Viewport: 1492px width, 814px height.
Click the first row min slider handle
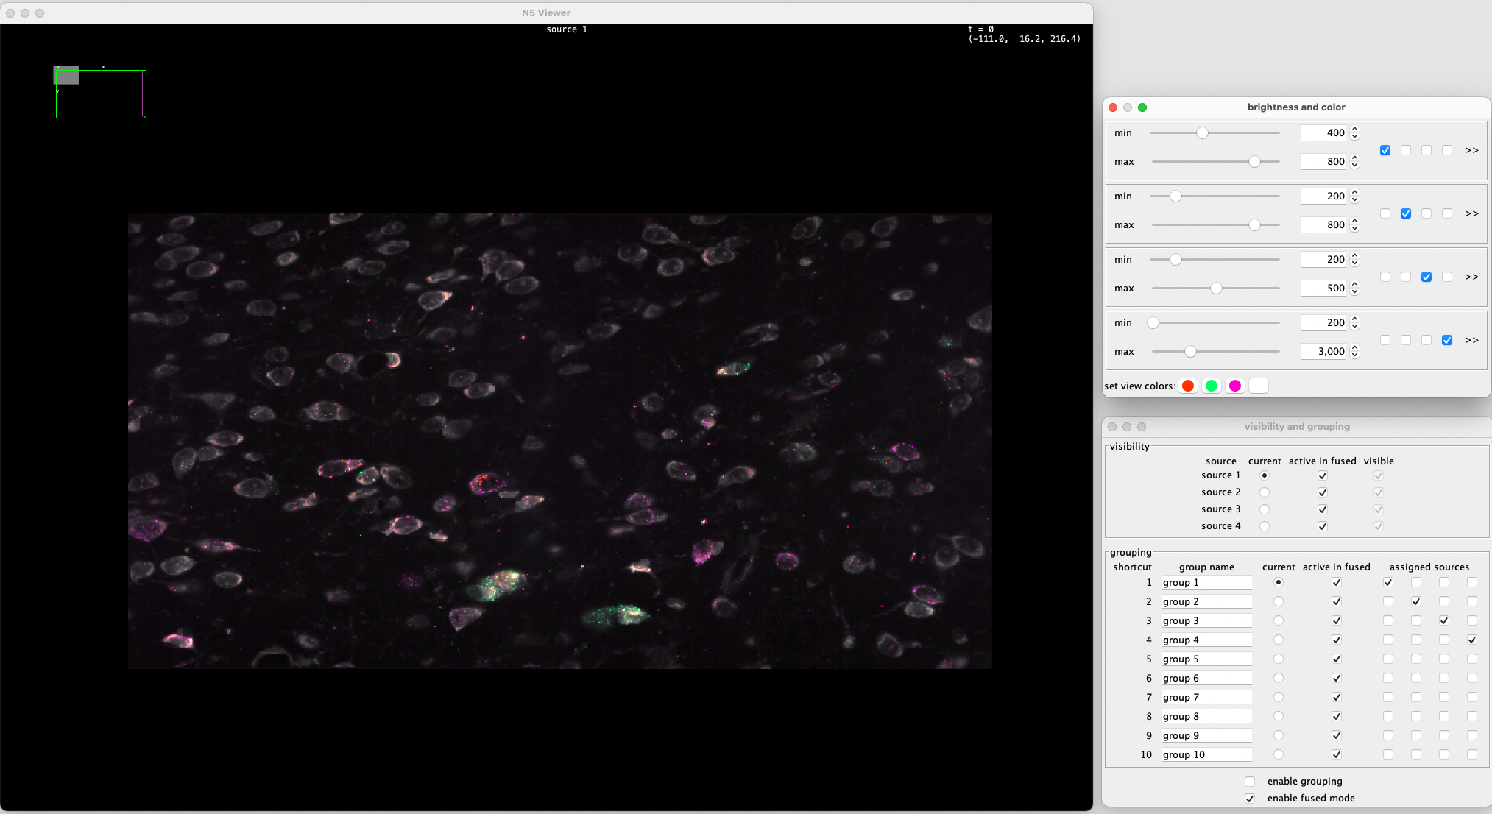pos(1202,133)
